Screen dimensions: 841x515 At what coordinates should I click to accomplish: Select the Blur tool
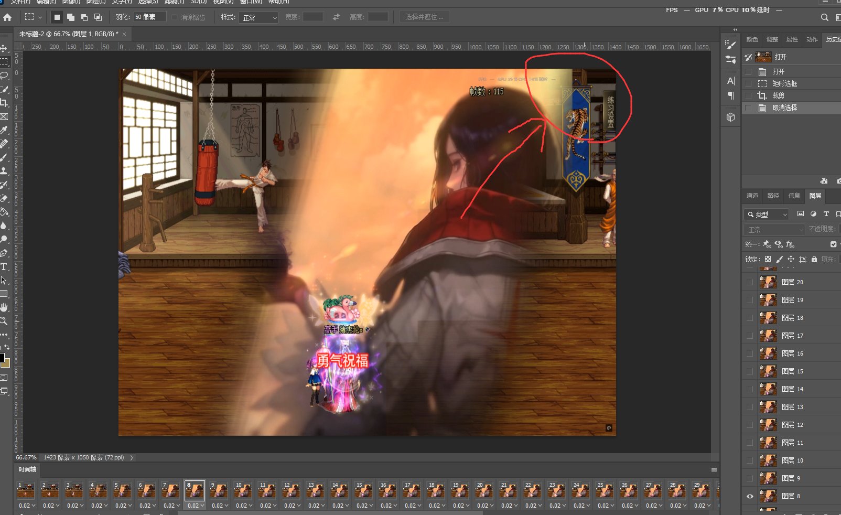4,226
